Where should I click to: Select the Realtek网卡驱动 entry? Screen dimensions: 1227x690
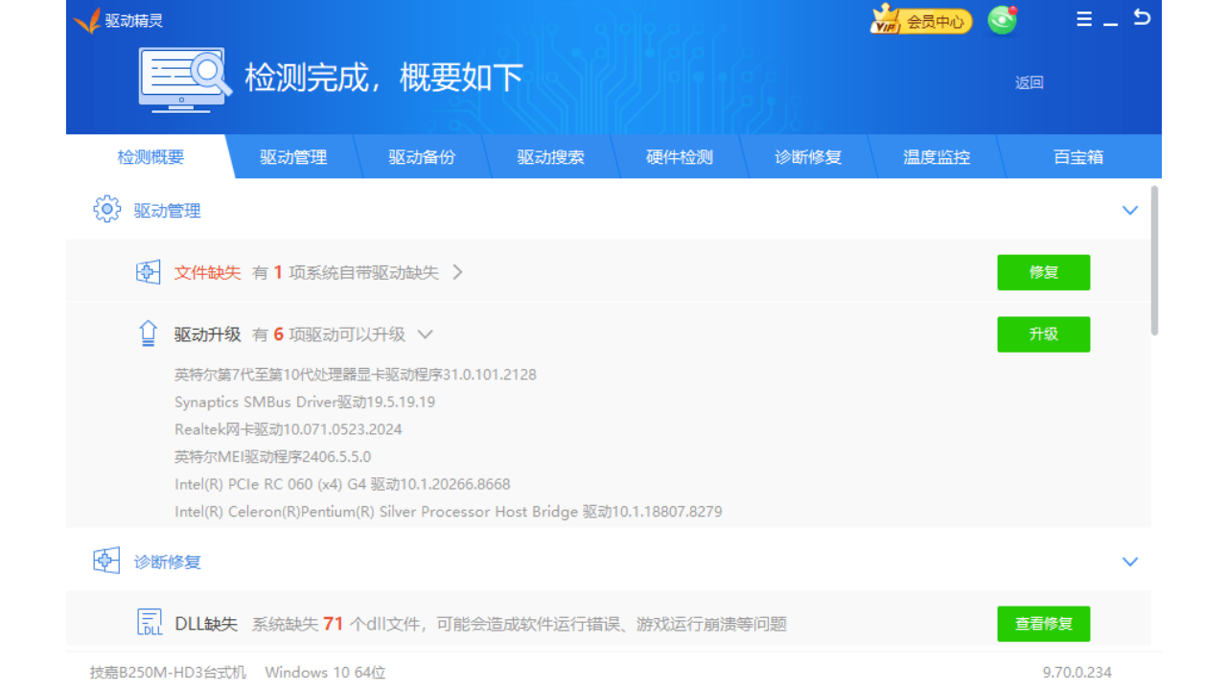click(x=288, y=429)
